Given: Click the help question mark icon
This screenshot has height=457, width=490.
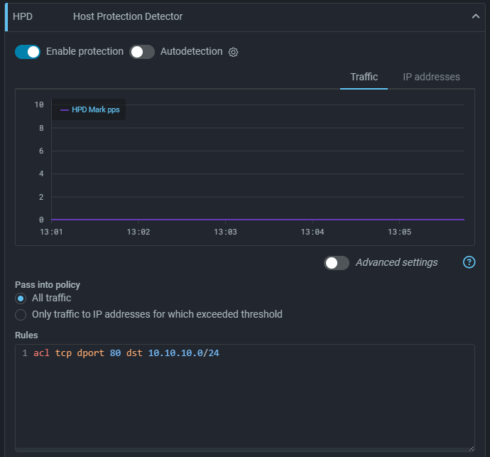Looking at the screenshot, I should (469, 262).
